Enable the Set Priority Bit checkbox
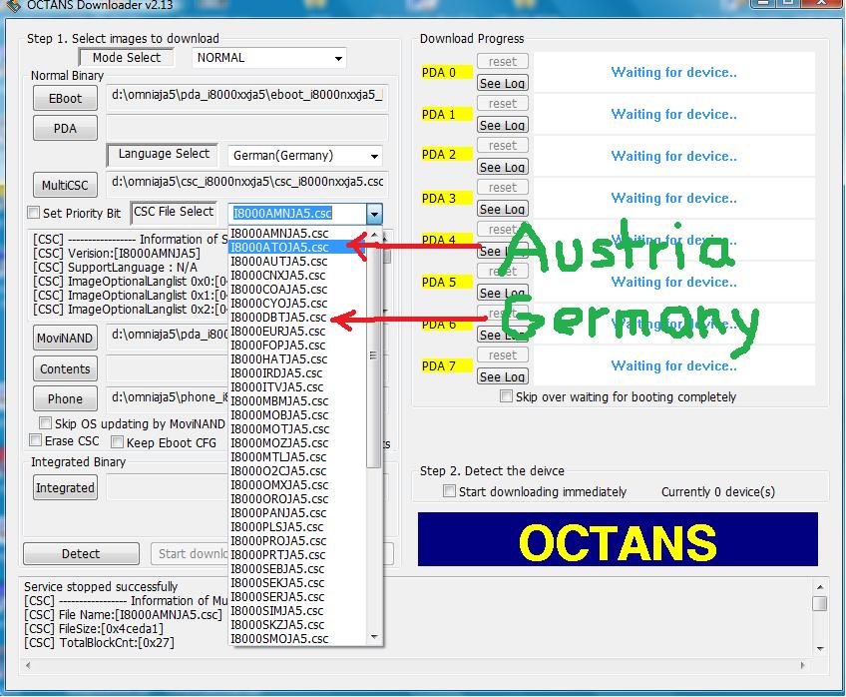 pyautogui.click(x=34, y=214)
